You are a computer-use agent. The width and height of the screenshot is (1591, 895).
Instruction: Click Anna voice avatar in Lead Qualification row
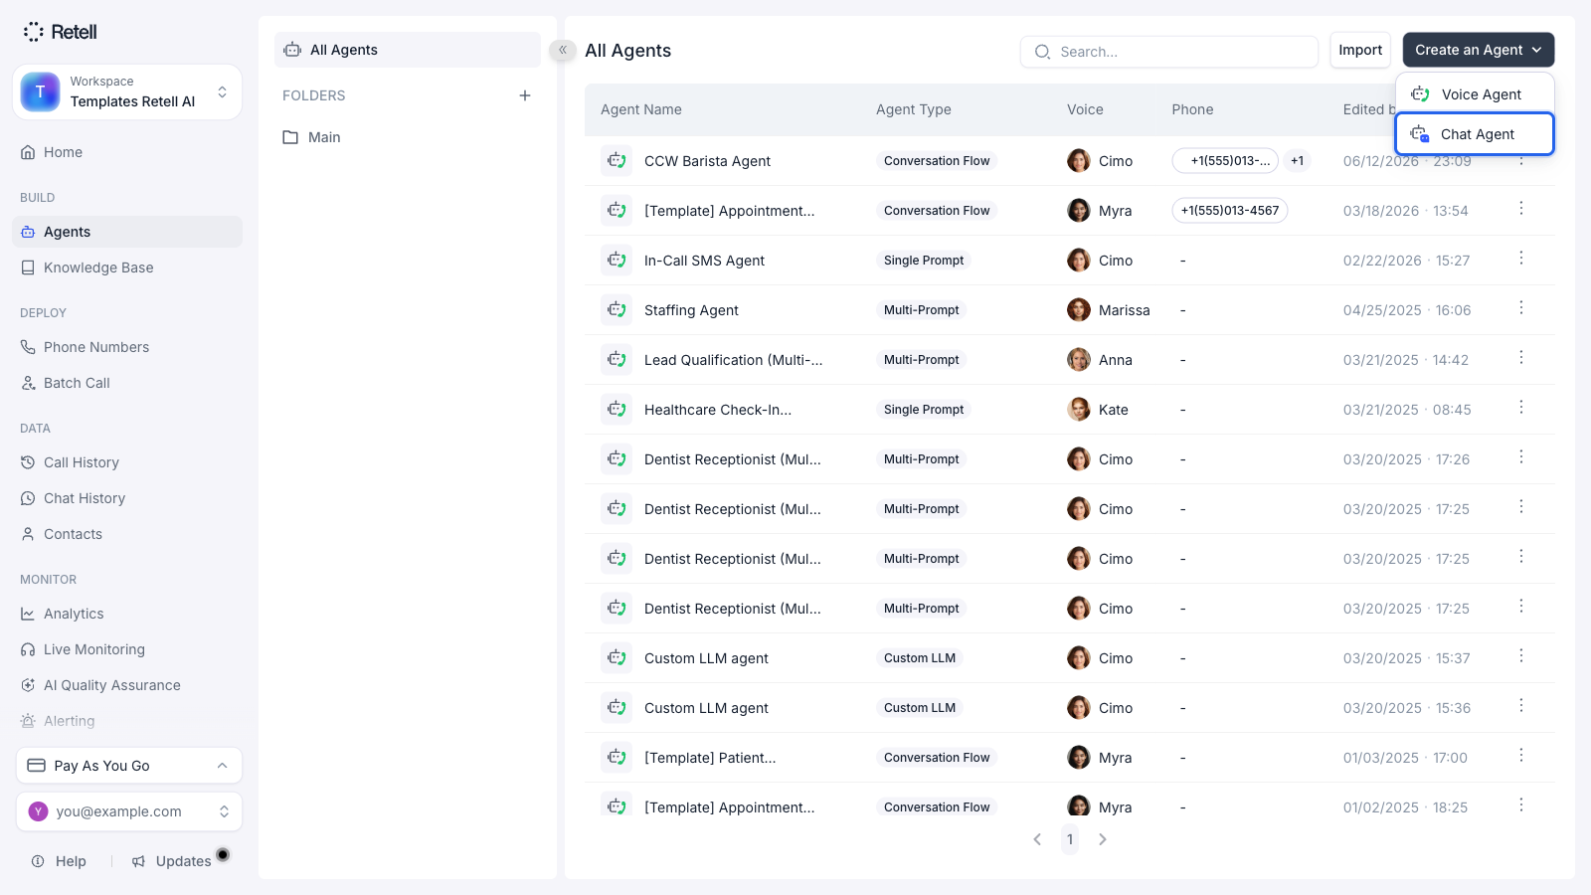[x=1079, y=359]
